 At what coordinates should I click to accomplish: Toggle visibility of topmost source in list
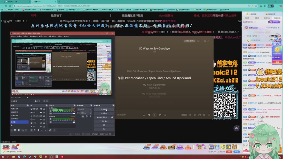click(x=41, y=109)
